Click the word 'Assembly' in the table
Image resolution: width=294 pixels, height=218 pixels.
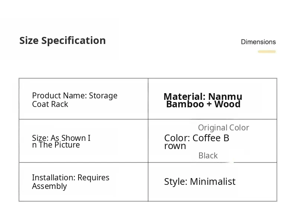(49, 186)
